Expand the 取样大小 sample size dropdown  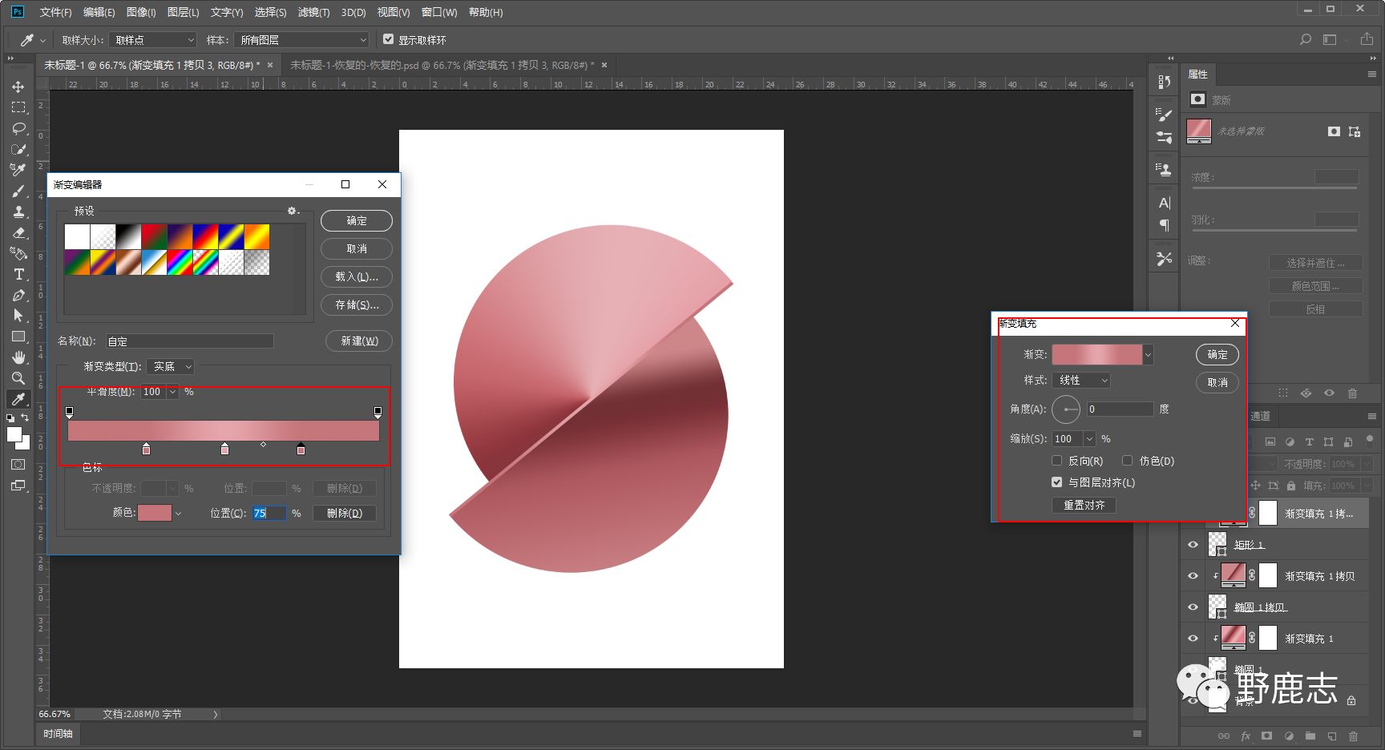click(153, 40)
